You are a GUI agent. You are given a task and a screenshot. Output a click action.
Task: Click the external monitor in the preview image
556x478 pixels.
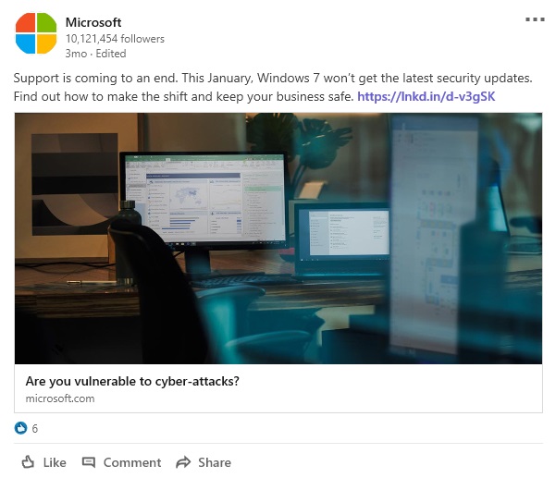tap(204, 199)
